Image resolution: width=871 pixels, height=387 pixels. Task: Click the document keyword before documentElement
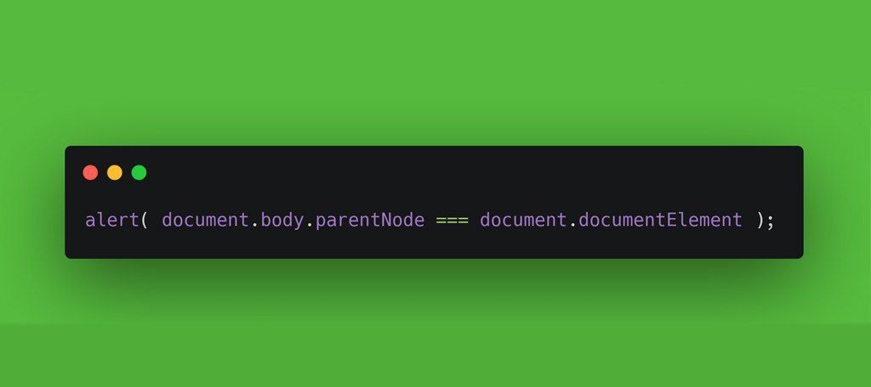(x=523, y=220)
